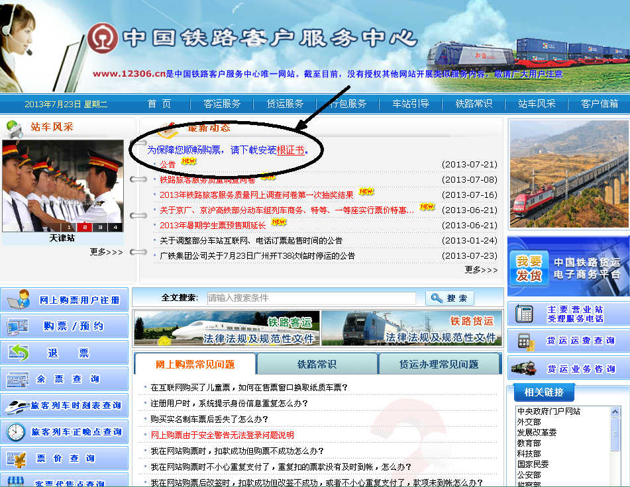The height and width of the screenshot is (487, 630).
Task: Click the 网上购票用户注册 sidebar icon button
Action: 19,300
